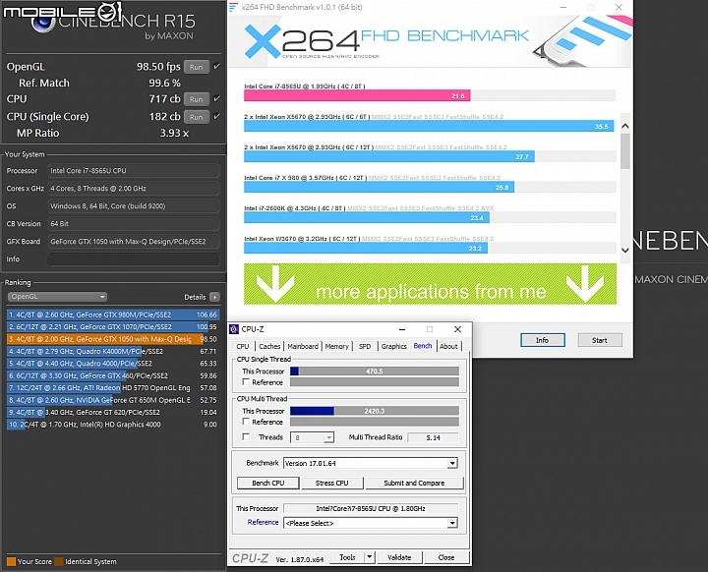
Task: Toggle the CPU test checkbox in Cinebench
Action: pyautogui.click(x=217, y=98)
